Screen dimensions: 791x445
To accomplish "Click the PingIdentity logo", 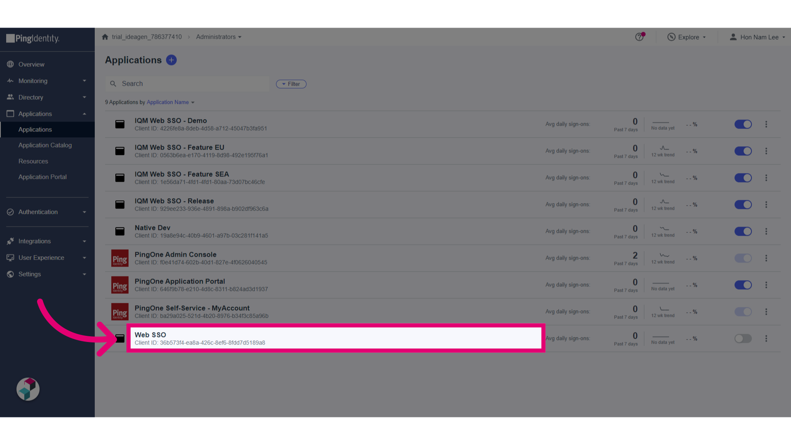I will (33, 38).
